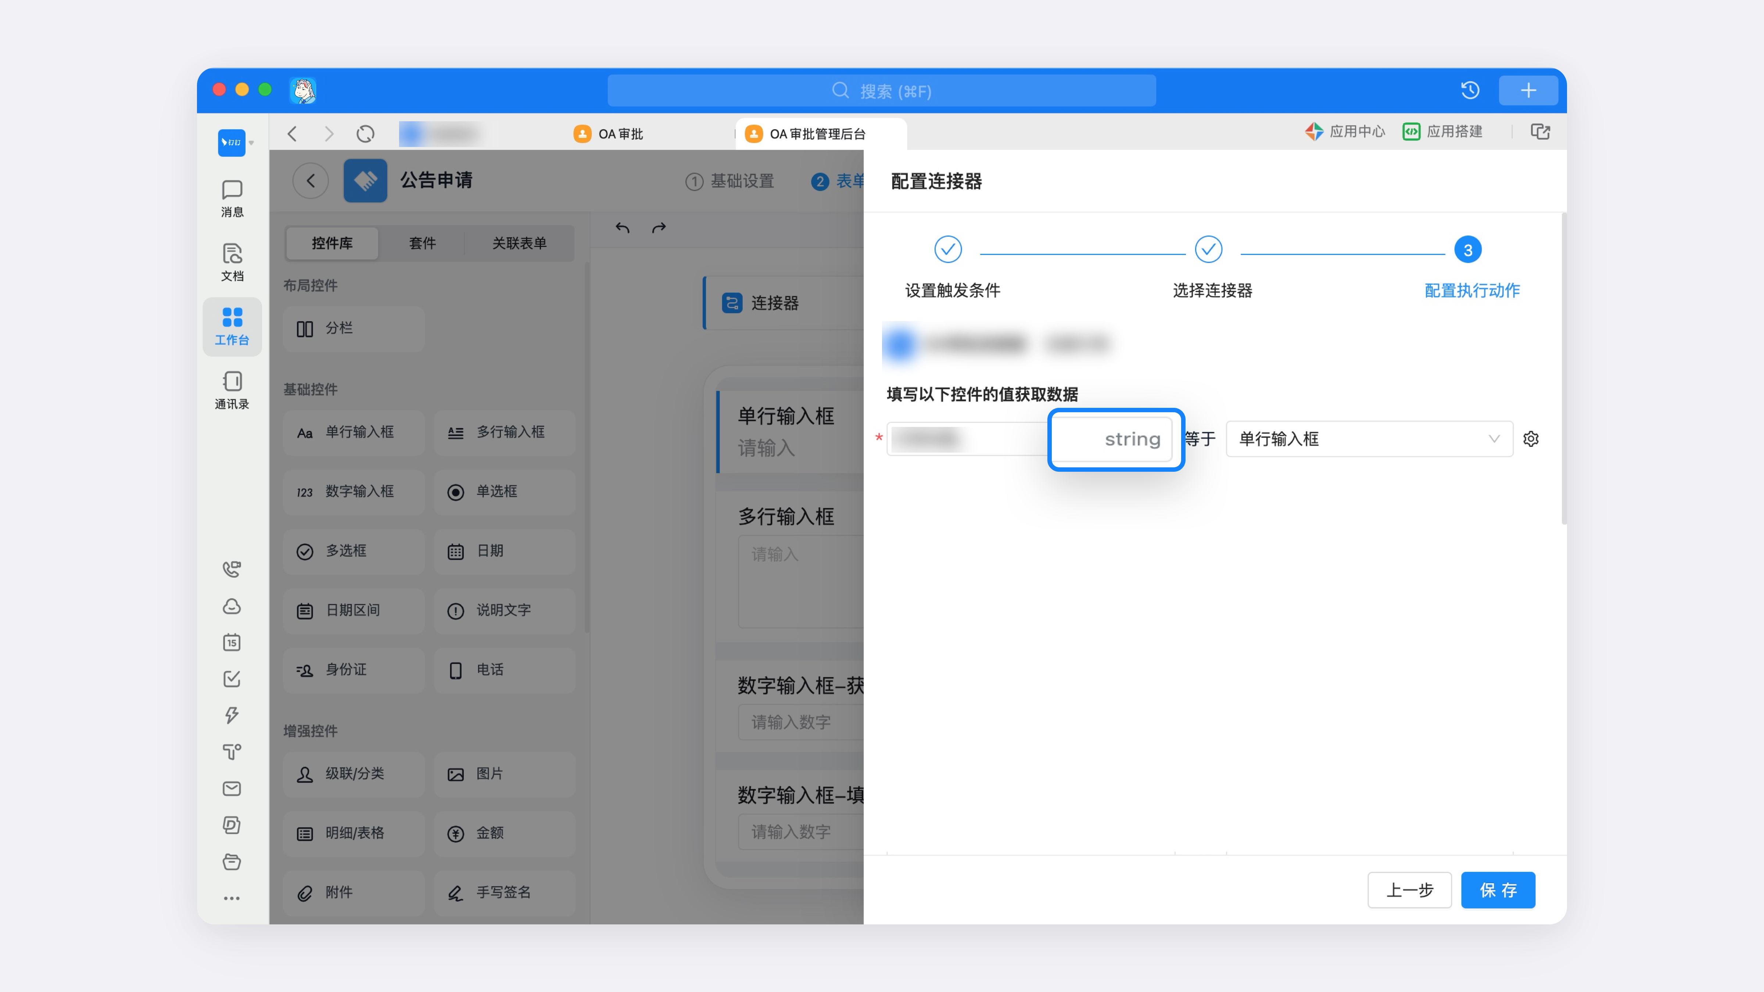The width and height of the screenshot is (1764, 992).
Task: Click the 选择连接器 step circle
Action: 1208,249
